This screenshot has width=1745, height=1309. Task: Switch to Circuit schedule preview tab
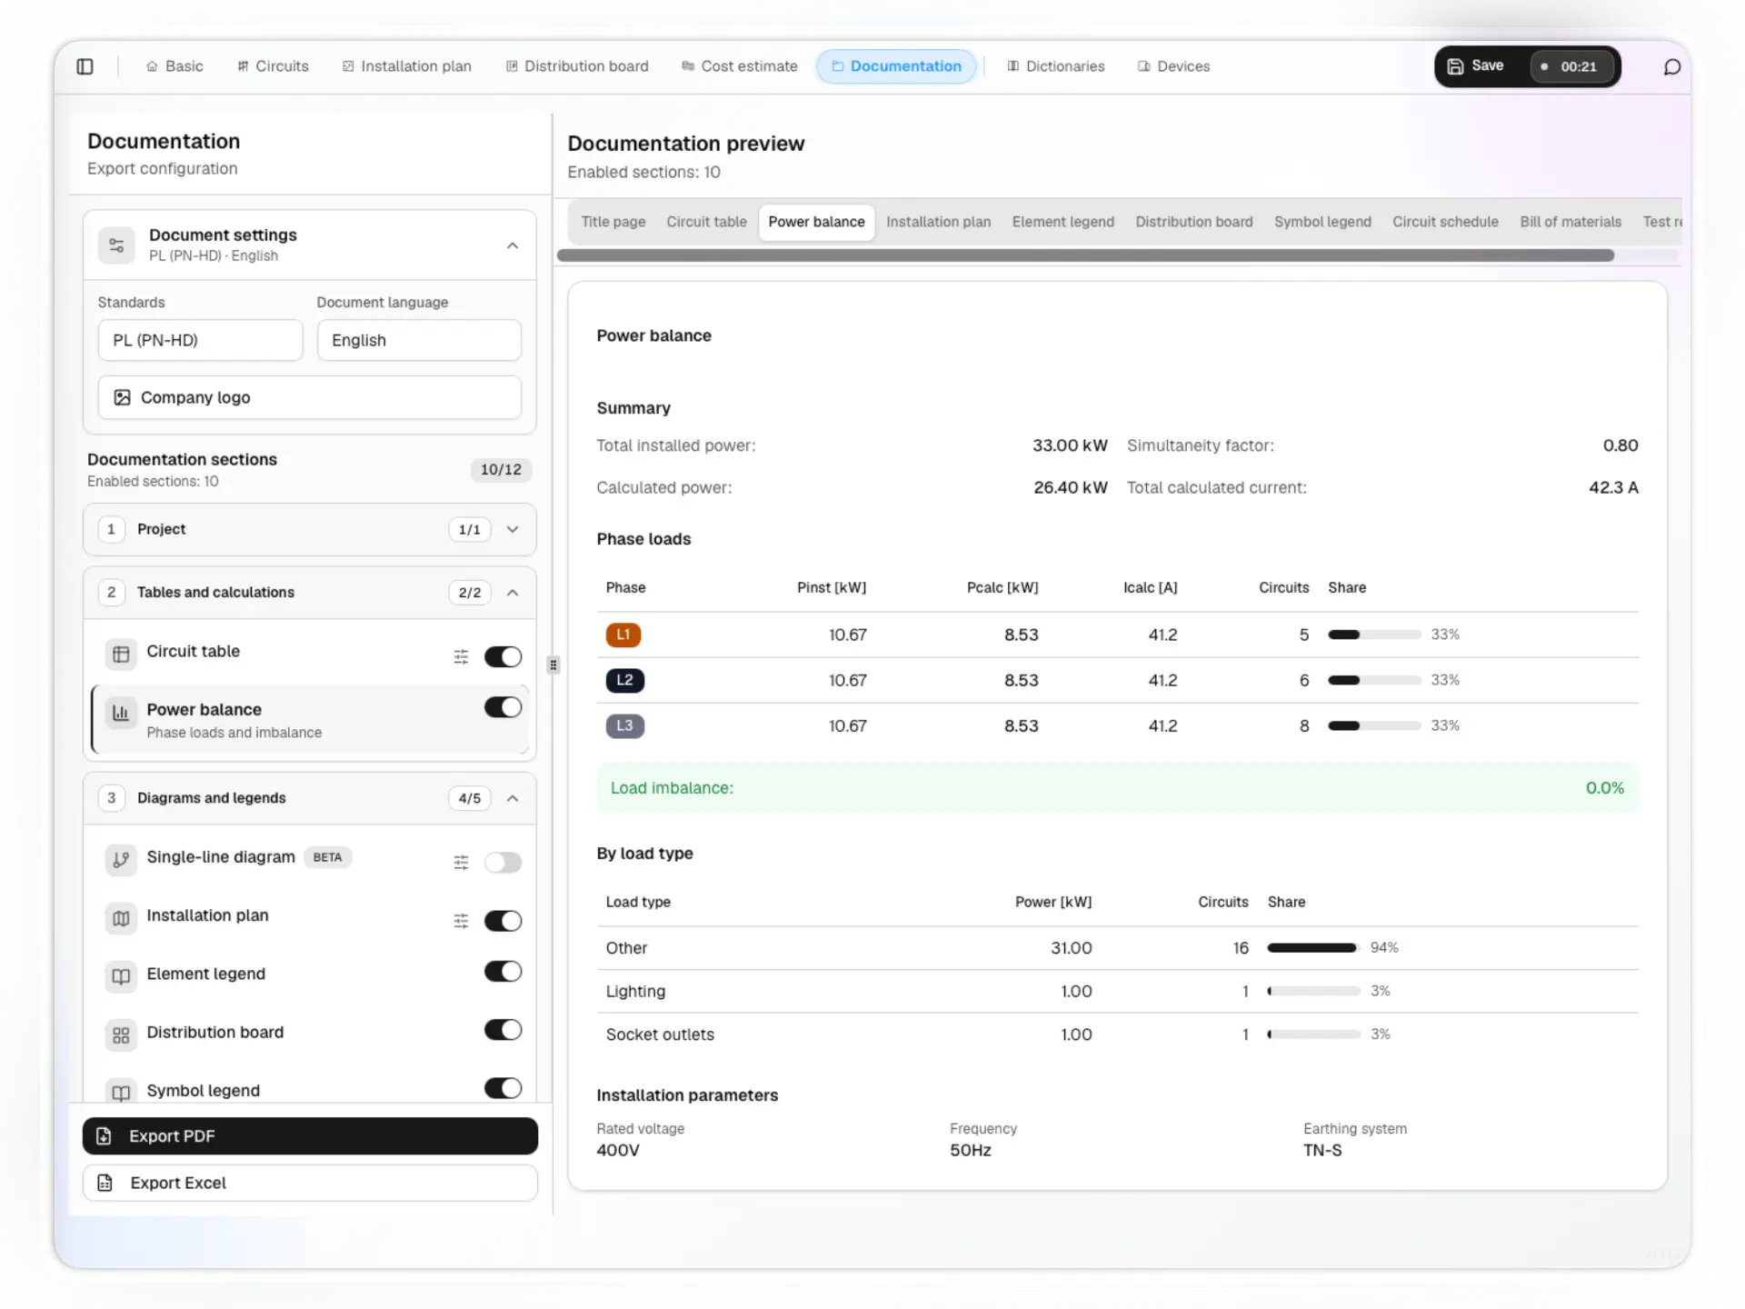click(x=1445, y=222)
